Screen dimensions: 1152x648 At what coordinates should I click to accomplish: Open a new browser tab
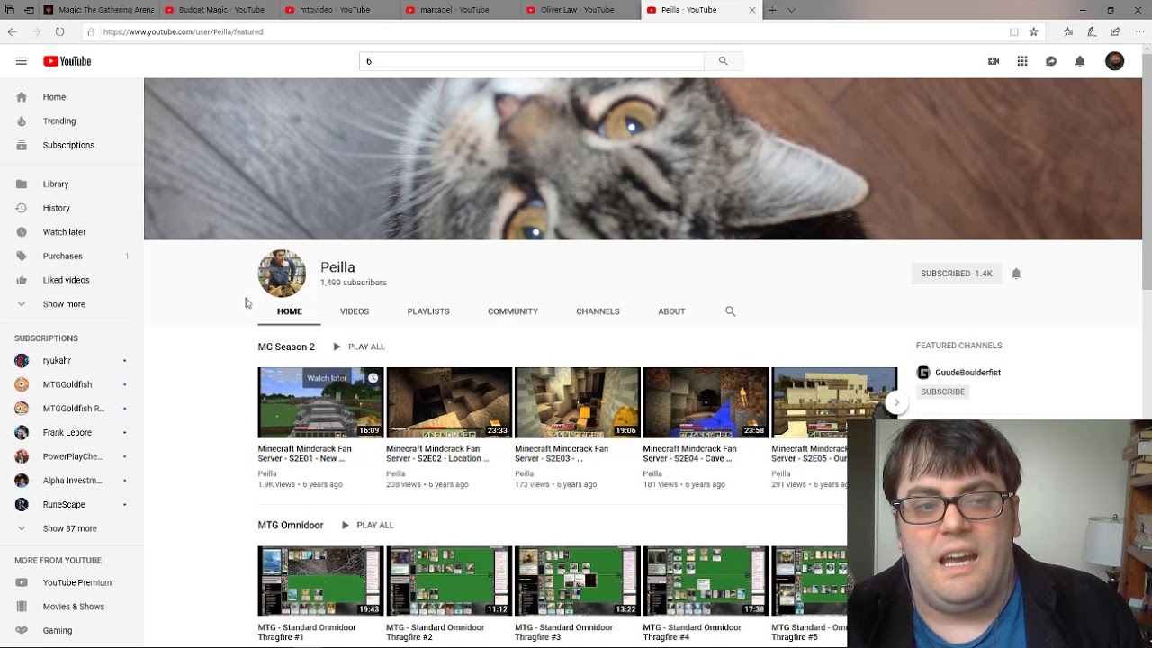771,10
